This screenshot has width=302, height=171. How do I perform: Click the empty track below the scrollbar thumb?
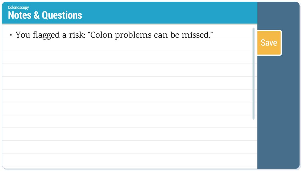(253, 142)
